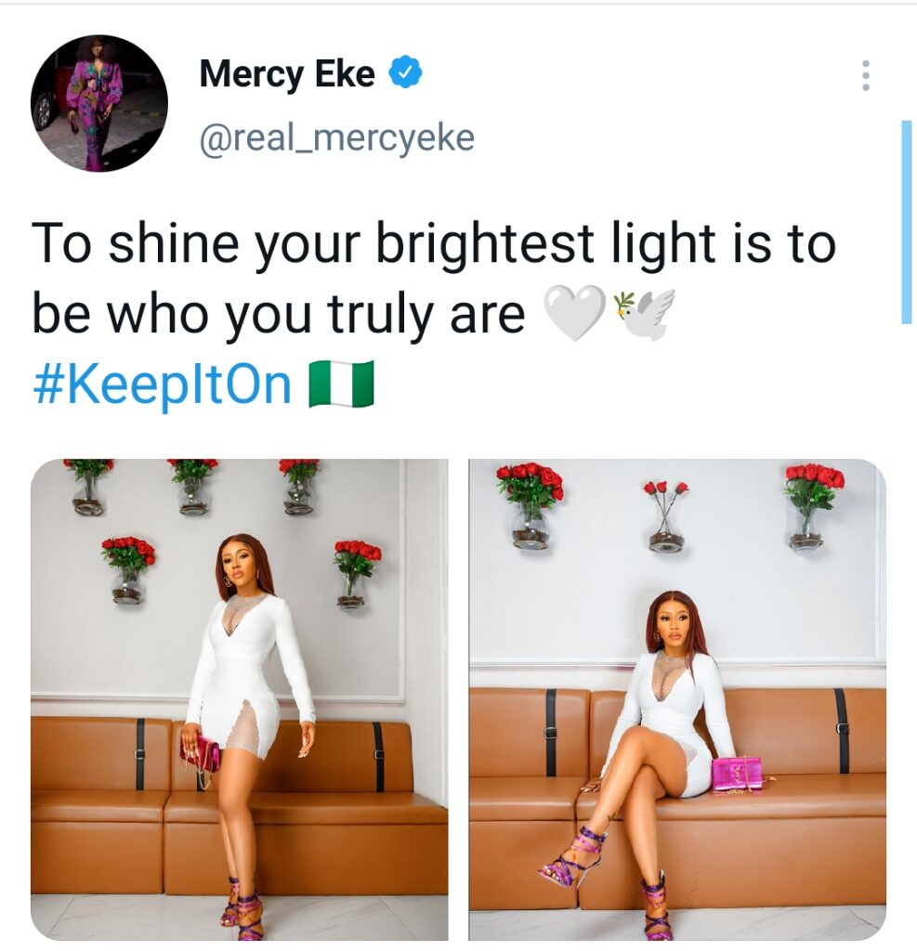
Task: Open the #KeepItOn hashtag link
Action: tap(162, 384)
